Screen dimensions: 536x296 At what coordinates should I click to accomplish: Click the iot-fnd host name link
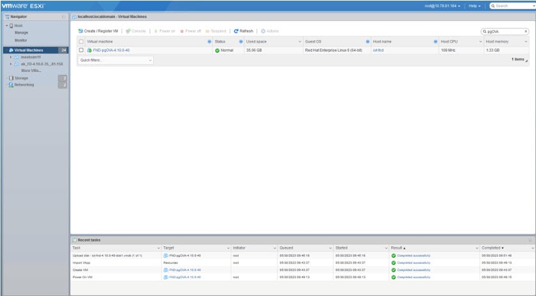(378, 50)
